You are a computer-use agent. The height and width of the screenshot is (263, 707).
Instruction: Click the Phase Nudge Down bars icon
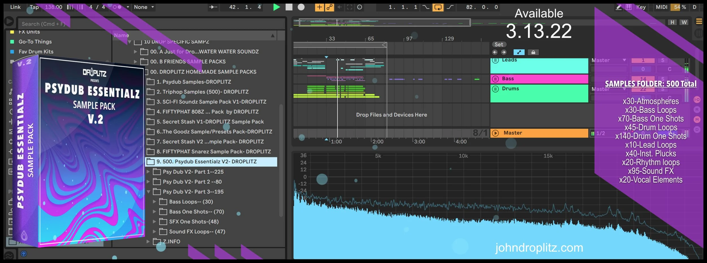[x=70, y=7]
